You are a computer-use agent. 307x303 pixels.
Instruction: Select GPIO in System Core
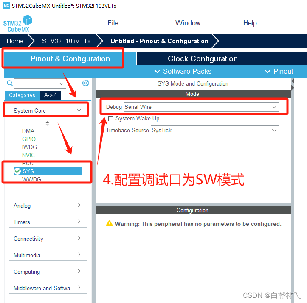(x=29, y=139)
